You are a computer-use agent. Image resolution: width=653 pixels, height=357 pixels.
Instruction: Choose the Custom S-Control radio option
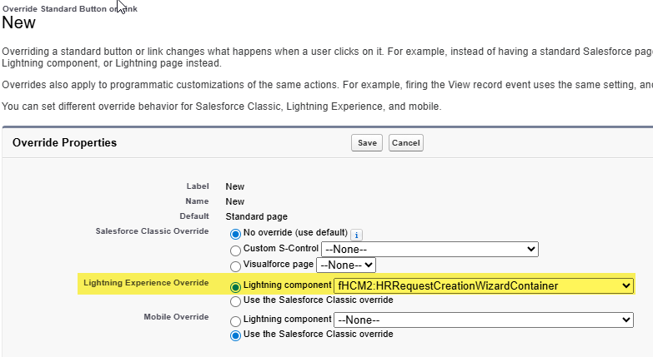[x=235, y=250]
